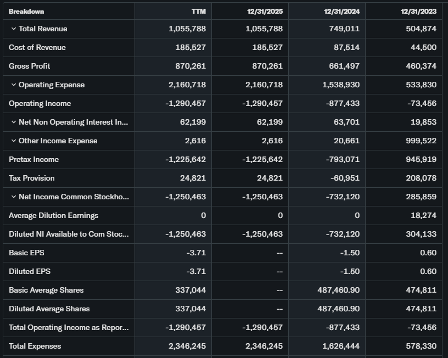448x358 pixels.
Task: Select the TTM column header
Action: (x=198, y=12)
